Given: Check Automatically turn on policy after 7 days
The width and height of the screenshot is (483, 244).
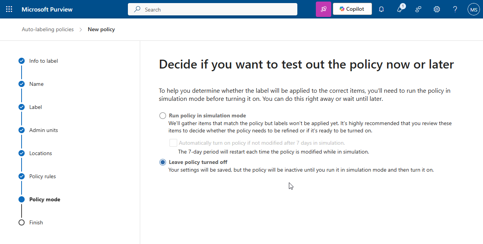Looking at the screenshot, I should 173,142.
